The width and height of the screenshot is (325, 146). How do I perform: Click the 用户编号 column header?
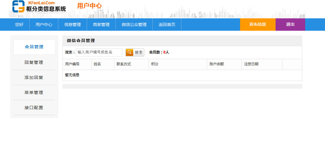coord(72,64)
